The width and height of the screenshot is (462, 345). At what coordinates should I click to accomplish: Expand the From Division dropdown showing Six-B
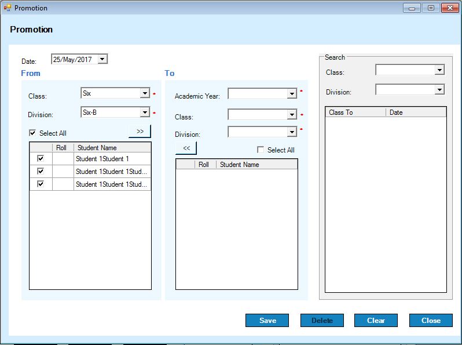tap(145, 112)
